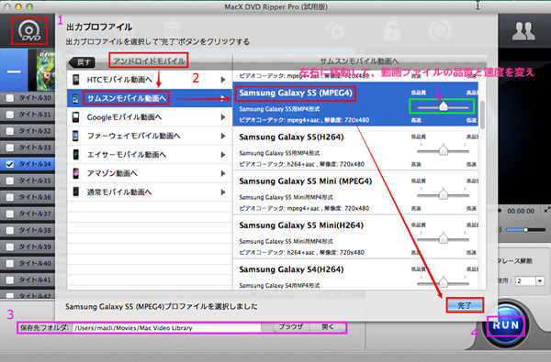The image size is (551, 362).
Task: Click the アマゾン動画へ device icon
Action: (75, 173)
